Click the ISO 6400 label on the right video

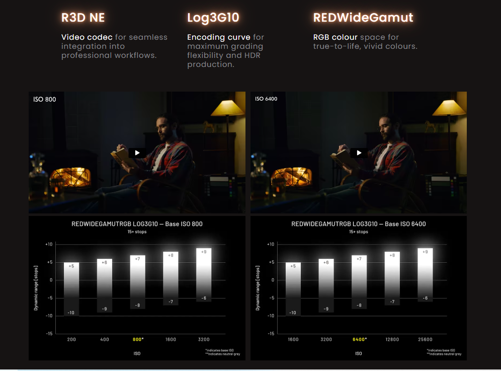pyautogui.click(x=266, y=99)
